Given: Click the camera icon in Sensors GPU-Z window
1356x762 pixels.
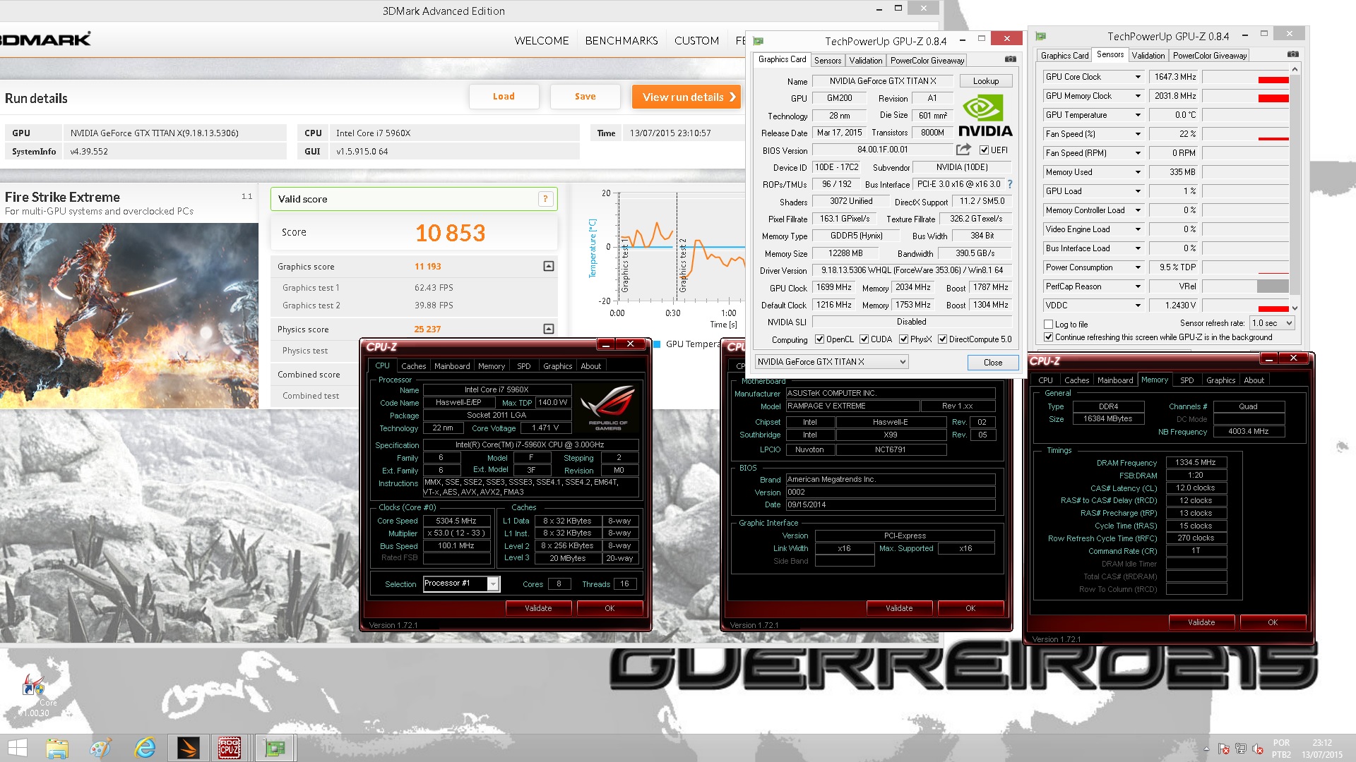Looking at the screenshot, I should coord(1292,54).
